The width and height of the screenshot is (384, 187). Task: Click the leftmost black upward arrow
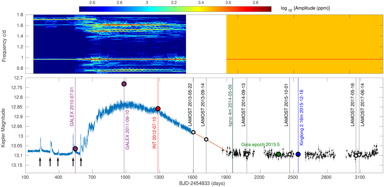[40, 161]
